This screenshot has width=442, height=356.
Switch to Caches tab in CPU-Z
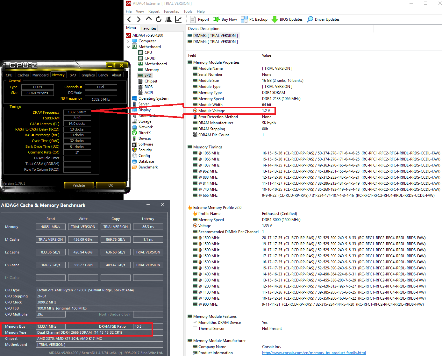[x=23, y=75]
